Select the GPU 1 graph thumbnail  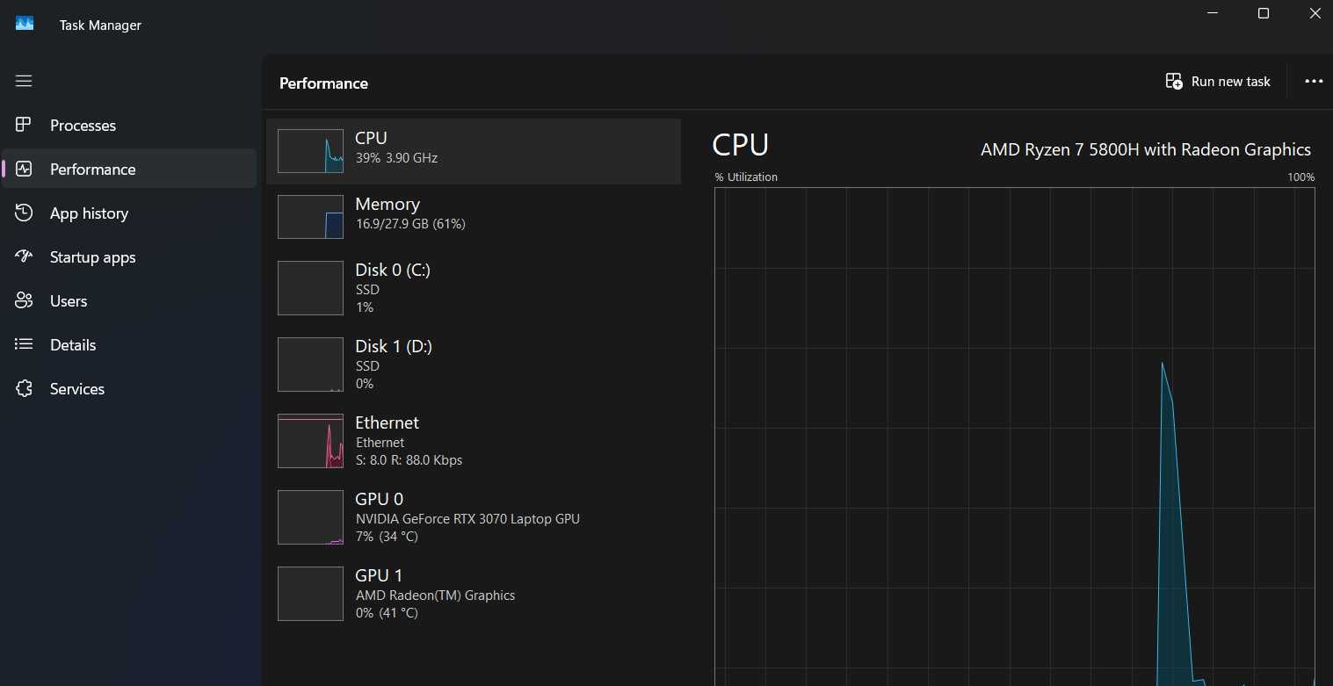(x=310, y=594)
